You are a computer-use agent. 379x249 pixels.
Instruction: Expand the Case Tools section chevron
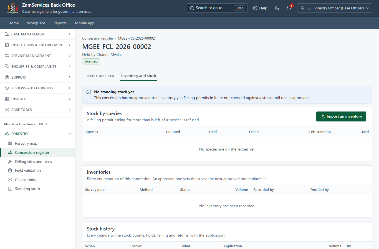70,110
